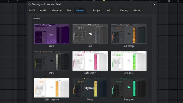The width and height of the screenshot is (183, 103).
Task: Show the About tab
Action: click(x=137, y=11)
